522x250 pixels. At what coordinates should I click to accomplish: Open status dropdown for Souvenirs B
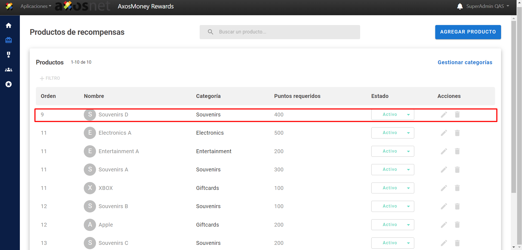pos(393,206)
